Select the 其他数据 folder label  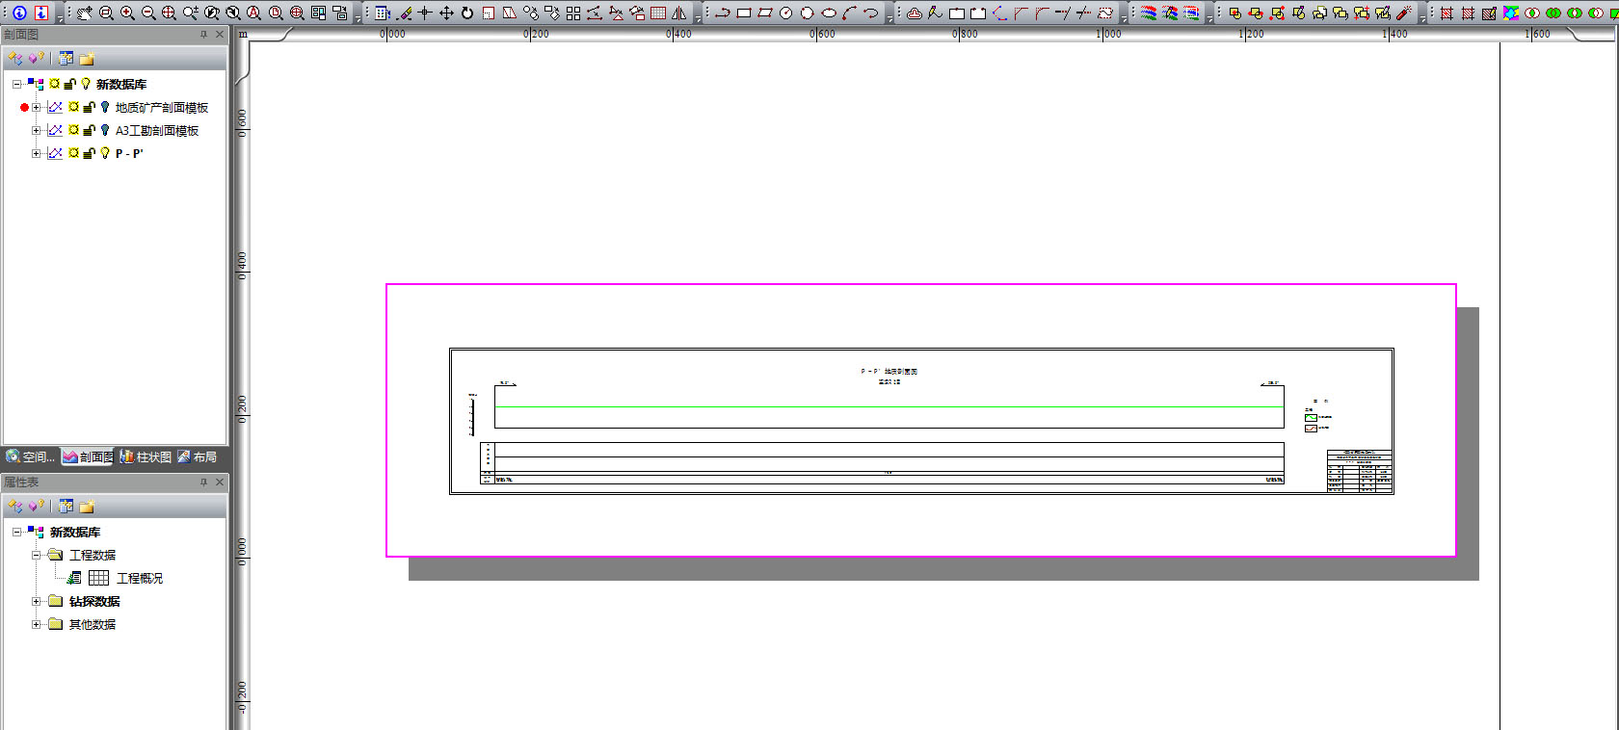click(x=93, y=624)
